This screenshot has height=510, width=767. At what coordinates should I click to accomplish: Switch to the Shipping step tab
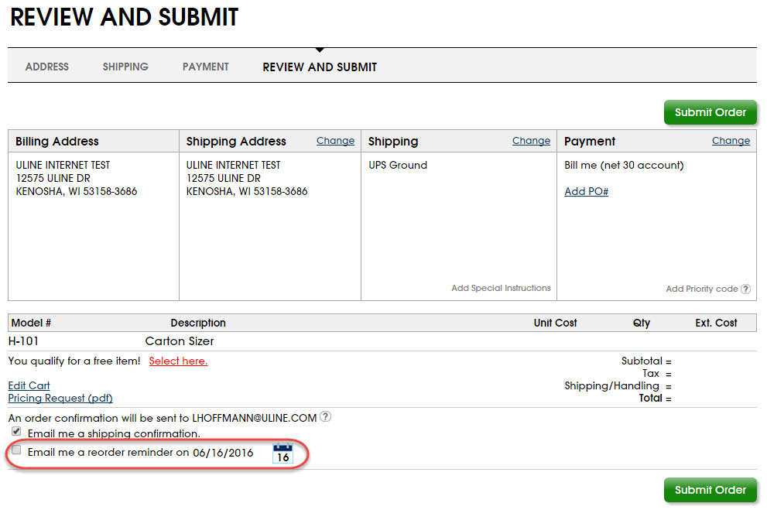coord(125,67)
